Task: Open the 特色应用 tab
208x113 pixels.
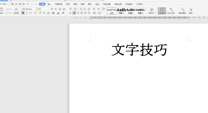Action: [x=118, y=4]
